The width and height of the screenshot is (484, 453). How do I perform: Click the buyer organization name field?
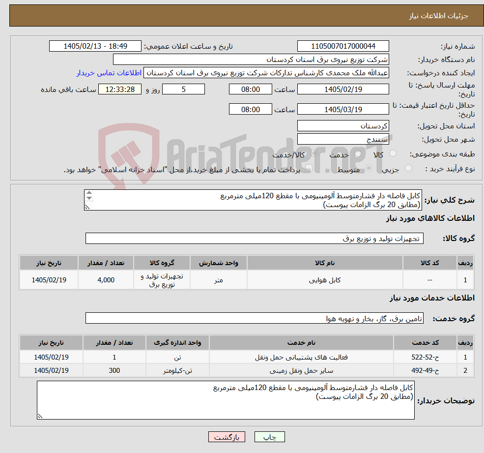coord(251,60)
